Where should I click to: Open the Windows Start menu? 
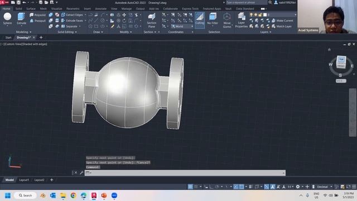[x=8, y=195]
